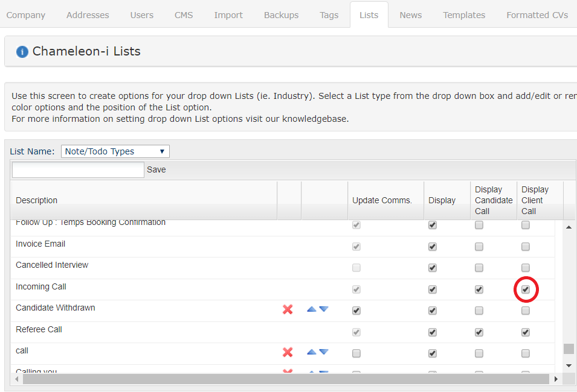Toggle Display checkbox for Referee Call
577x392 pixels.
click(x=433, y=332)
